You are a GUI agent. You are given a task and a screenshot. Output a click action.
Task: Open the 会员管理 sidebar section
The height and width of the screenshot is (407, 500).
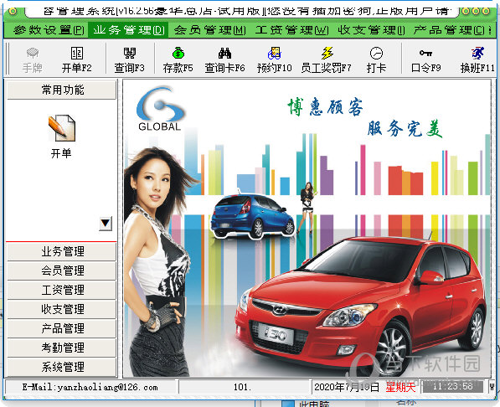61,270
